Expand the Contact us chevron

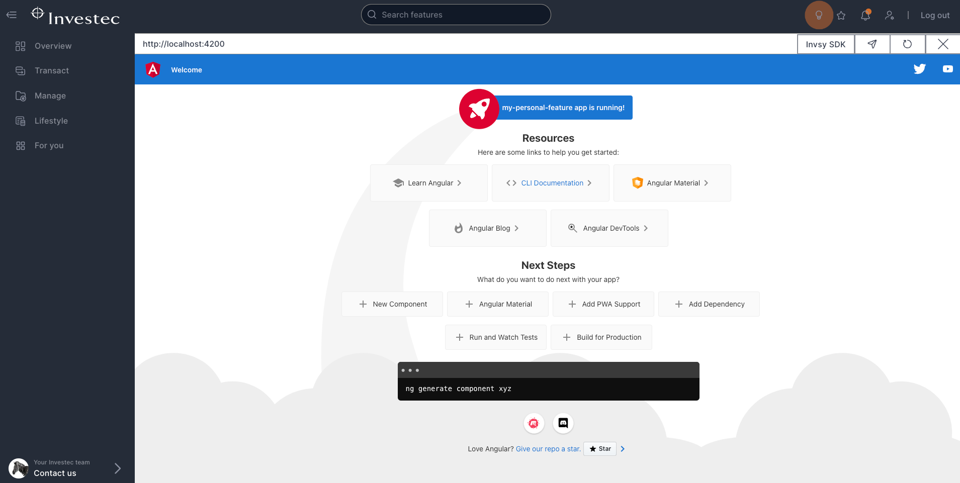coord(117,468)
